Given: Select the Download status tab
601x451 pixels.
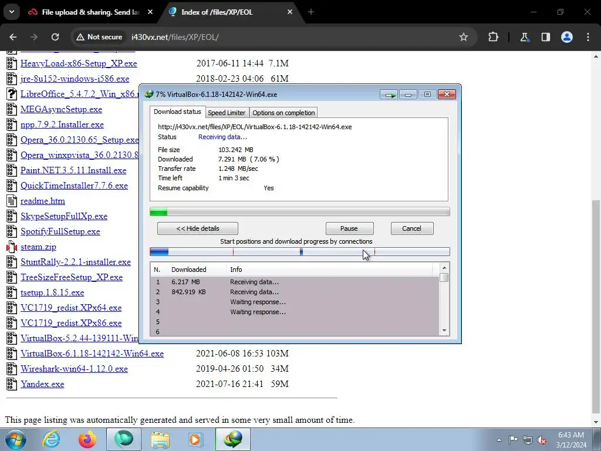Looking at the screenshot, I should 177,112.
